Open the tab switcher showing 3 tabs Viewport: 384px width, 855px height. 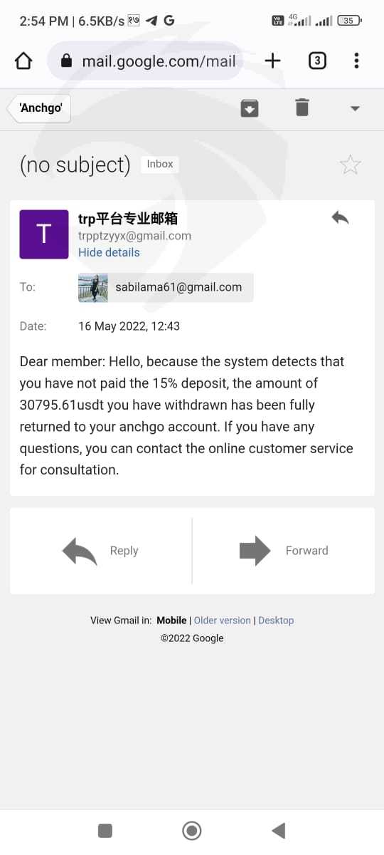tap(317, 61)
